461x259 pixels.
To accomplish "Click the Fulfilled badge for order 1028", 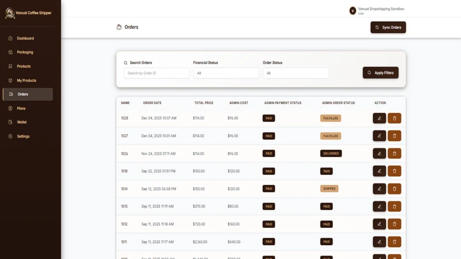I will [330, 118].
